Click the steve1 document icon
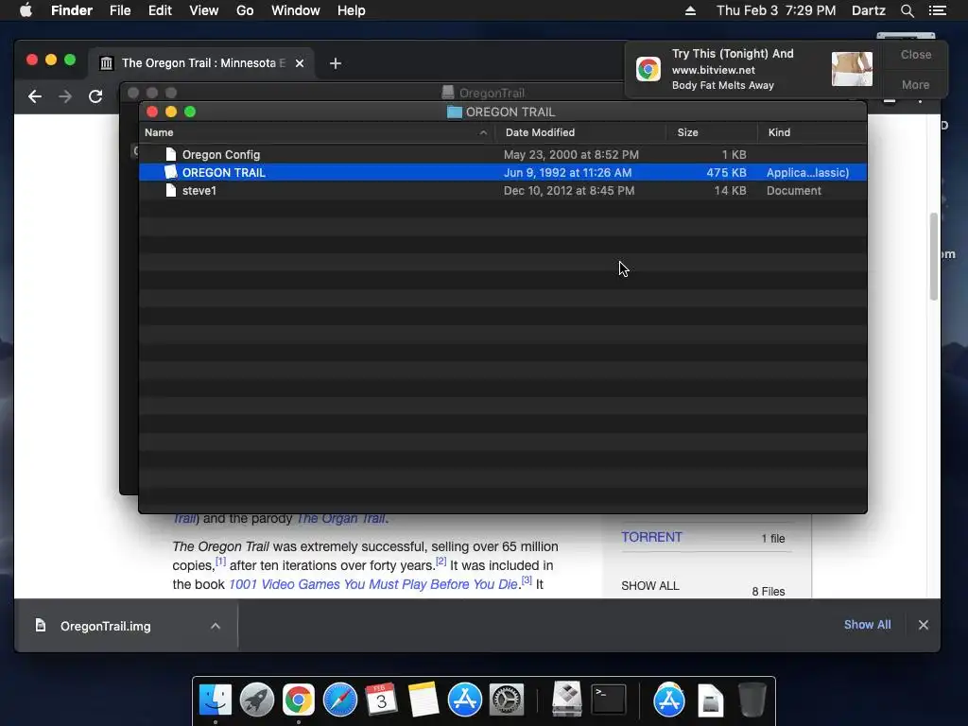968x726 pixels. point(171,190)
